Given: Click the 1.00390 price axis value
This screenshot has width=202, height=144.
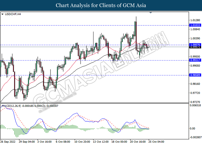Looking at the screenshot, I should point(195,38).
